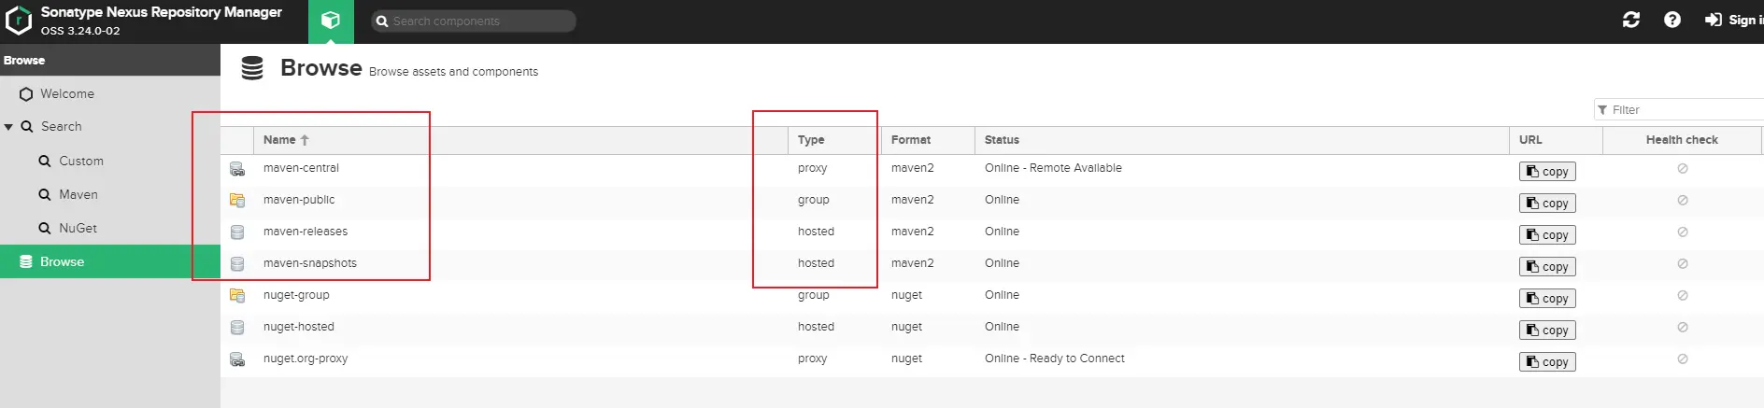Image resolution: width=1764 pixels, height=408 pixels.
Task: Click health check icon for maven-snapshots
Action: tap(1683, 264)
